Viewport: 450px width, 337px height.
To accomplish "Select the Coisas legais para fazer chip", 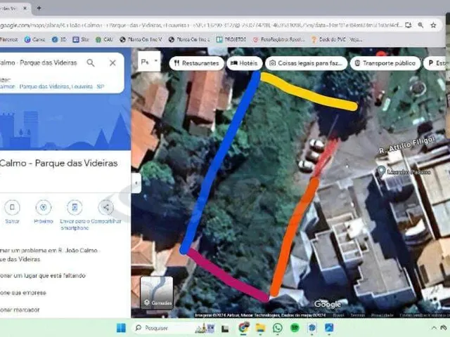I will coord(307,63).
